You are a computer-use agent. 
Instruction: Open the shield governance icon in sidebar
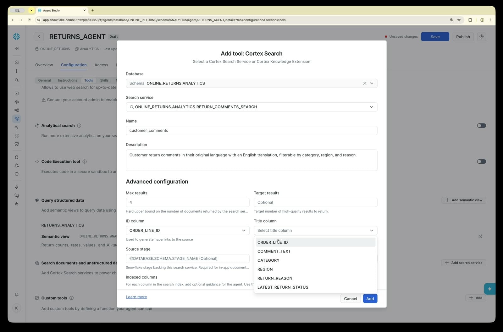point(17,174)
